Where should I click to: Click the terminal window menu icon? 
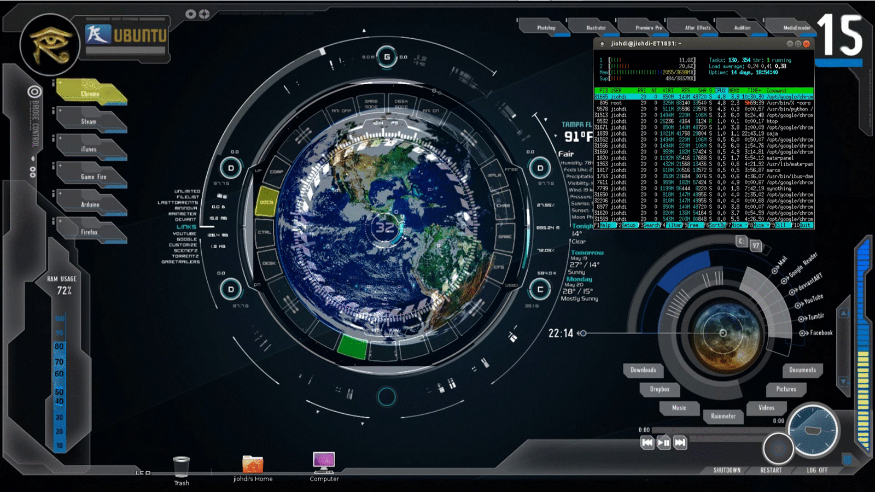(602, 44)
